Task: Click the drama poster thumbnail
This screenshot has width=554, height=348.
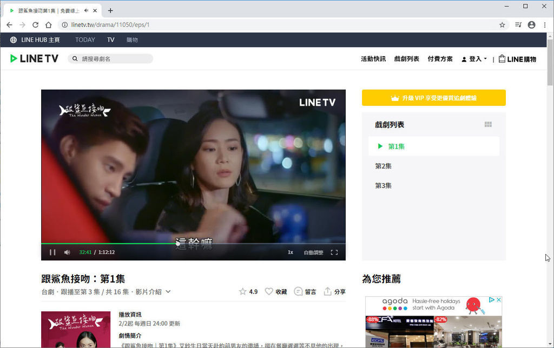Action: [x=76, y=330]
